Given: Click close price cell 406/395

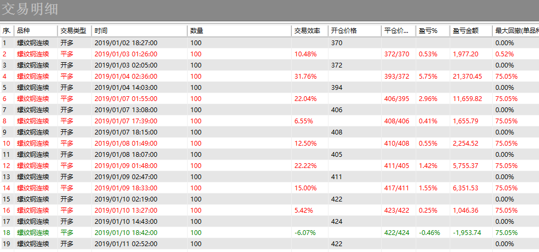Looking at the screenshot, I should pos(397,99).
